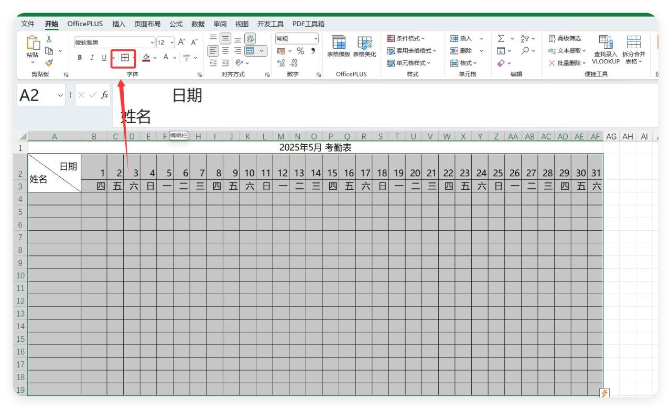This screenshot has height=410, width=671.
Task: Click the wén phonetic guide icon
Action: tap(187, 57)
